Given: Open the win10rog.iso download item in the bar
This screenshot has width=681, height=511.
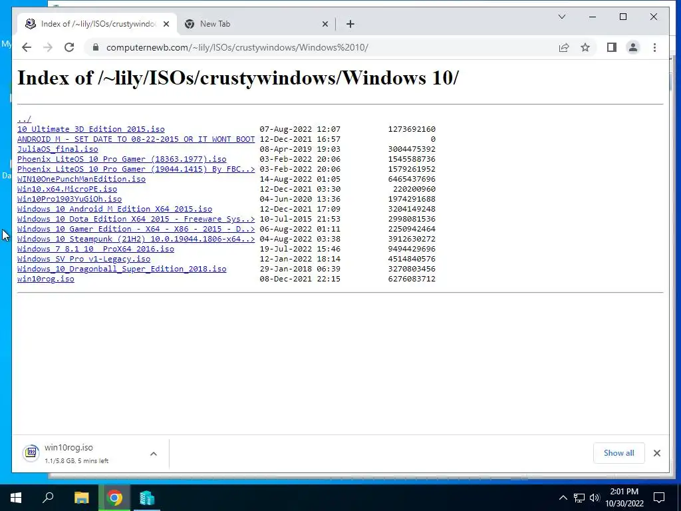Looking at the screenshot, I should click(x=78, y=453).
